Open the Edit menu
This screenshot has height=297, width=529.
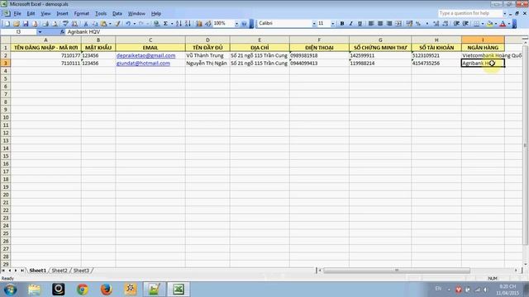click(31, 13)
